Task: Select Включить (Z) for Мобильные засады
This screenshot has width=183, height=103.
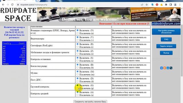Action: point(77,51)
